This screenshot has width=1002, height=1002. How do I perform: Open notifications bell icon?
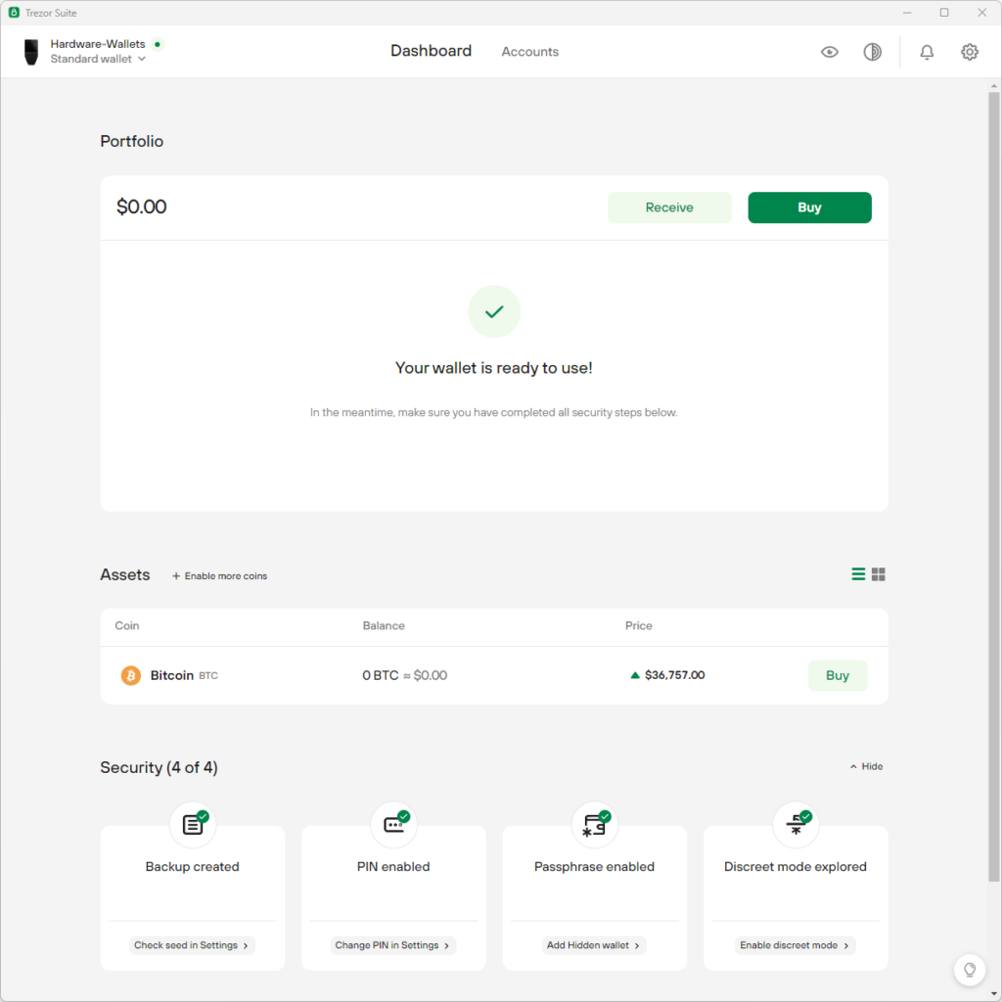(927, 52)
